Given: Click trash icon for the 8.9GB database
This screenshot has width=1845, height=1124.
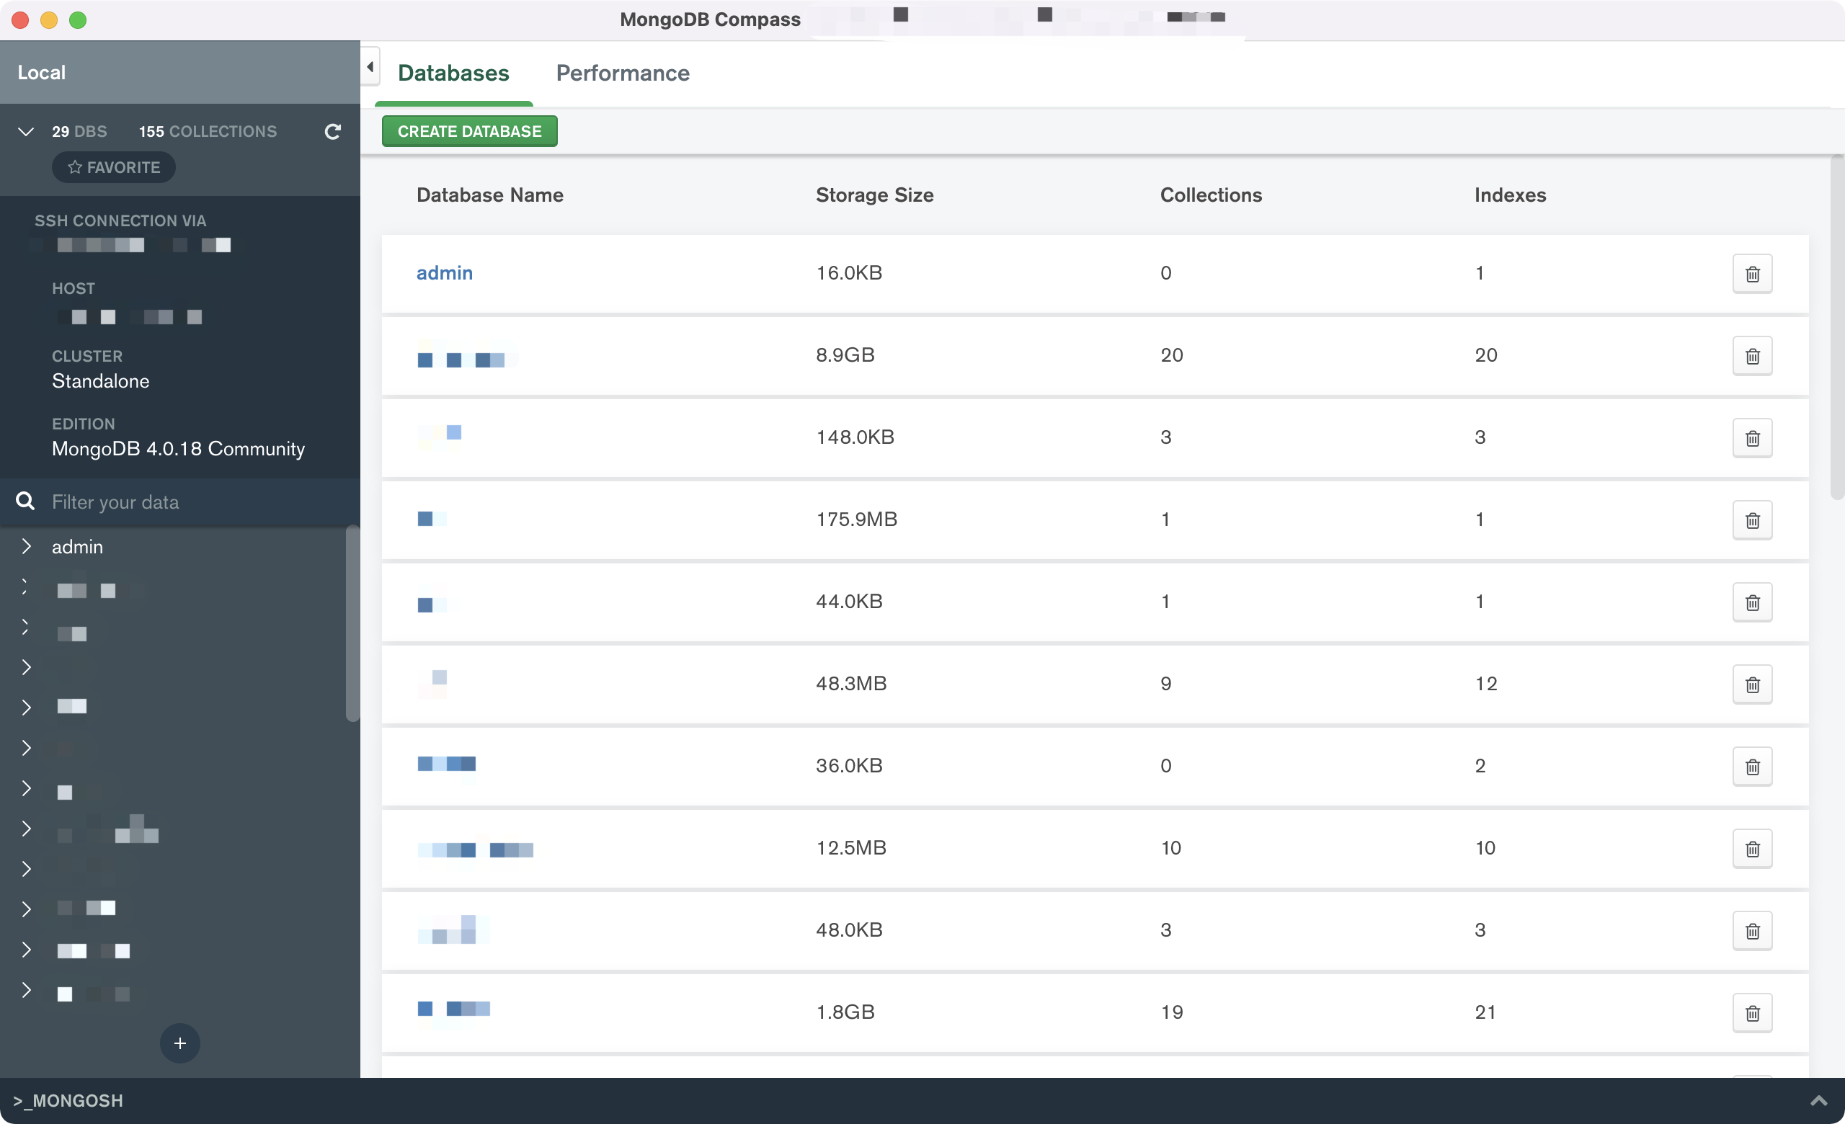Looking at the screenshot, I should click(x=1751, y=356).
